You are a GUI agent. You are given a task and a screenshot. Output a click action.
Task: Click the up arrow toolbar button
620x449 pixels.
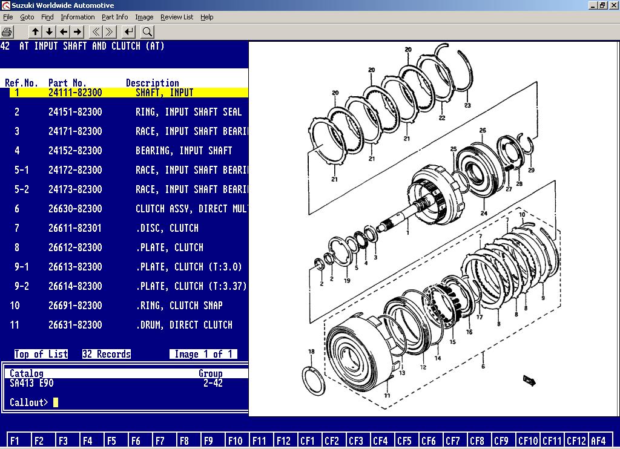[x=35, y=32]
